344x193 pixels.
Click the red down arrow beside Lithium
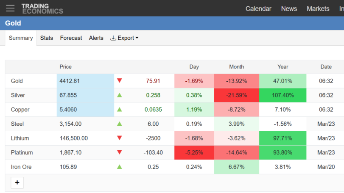119,138
